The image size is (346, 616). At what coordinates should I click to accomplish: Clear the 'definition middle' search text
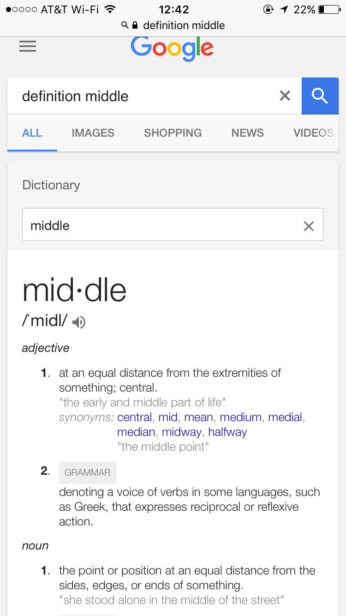pyautogui.click(x=285, y=96)
